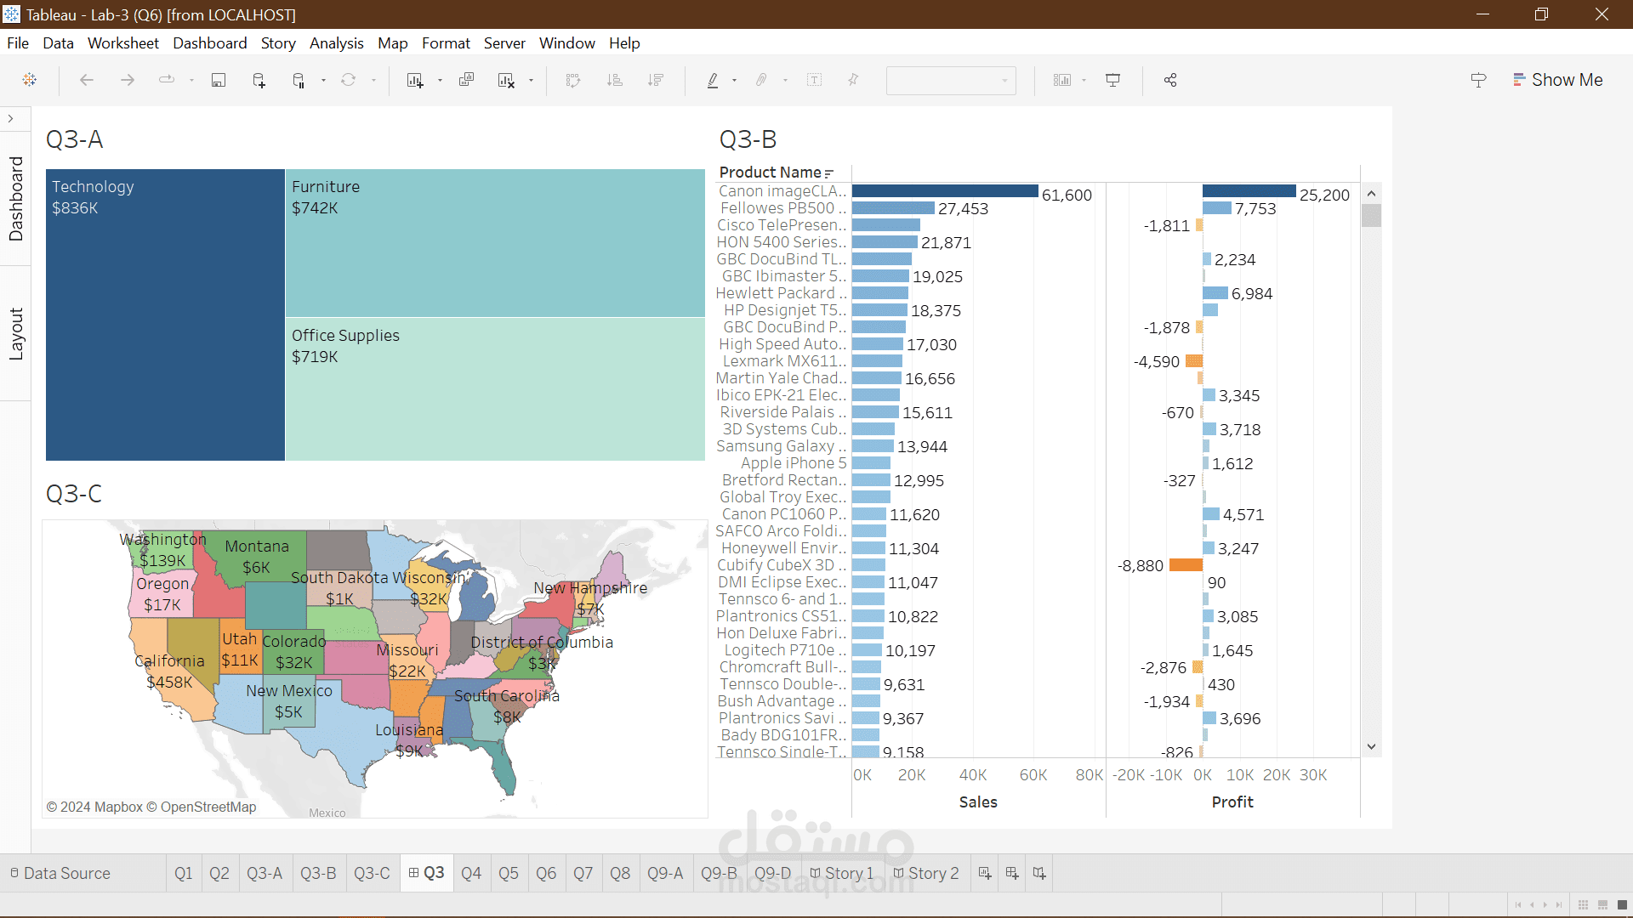Click the show sheet sorter grid icon in the status bar
Screen dimensions: 1633x918
point(1583,904)
